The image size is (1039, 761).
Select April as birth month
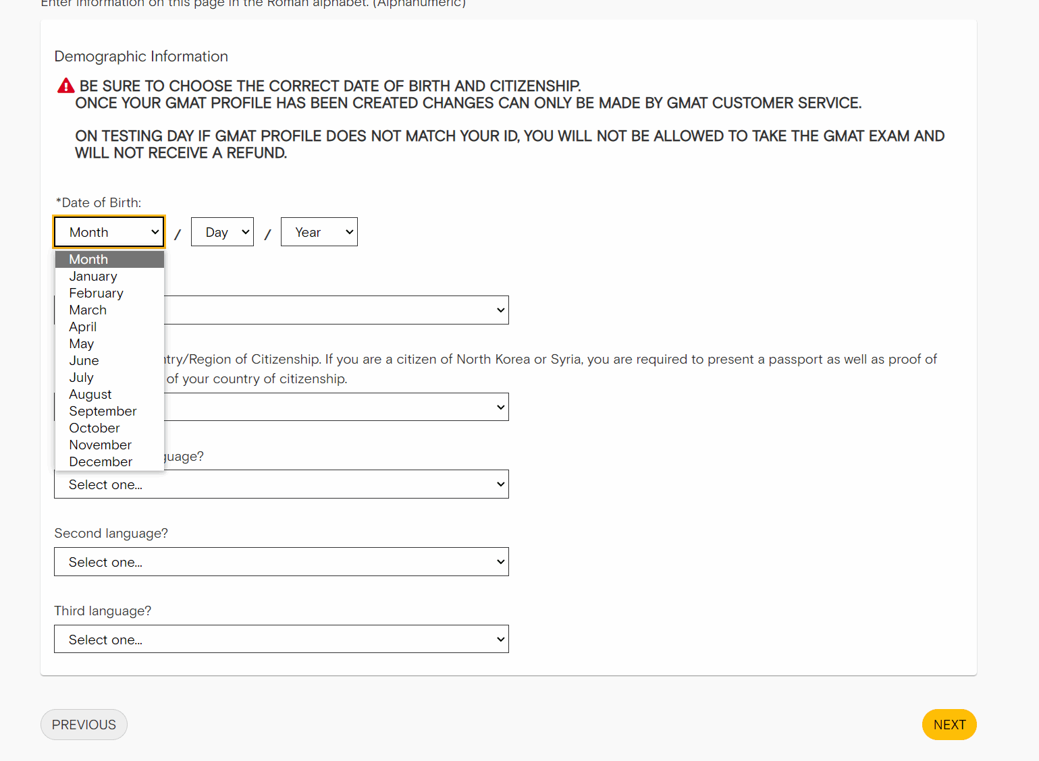click(x=83, y=327)
